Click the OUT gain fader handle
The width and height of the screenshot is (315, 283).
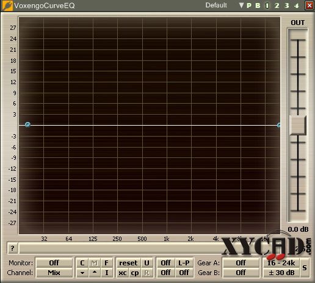pyautogui.click(x=298, y=125)
